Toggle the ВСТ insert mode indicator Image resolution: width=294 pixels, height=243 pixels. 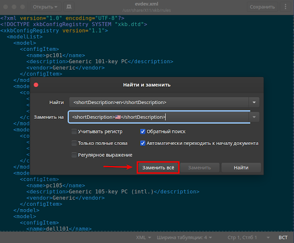[283, 237]
